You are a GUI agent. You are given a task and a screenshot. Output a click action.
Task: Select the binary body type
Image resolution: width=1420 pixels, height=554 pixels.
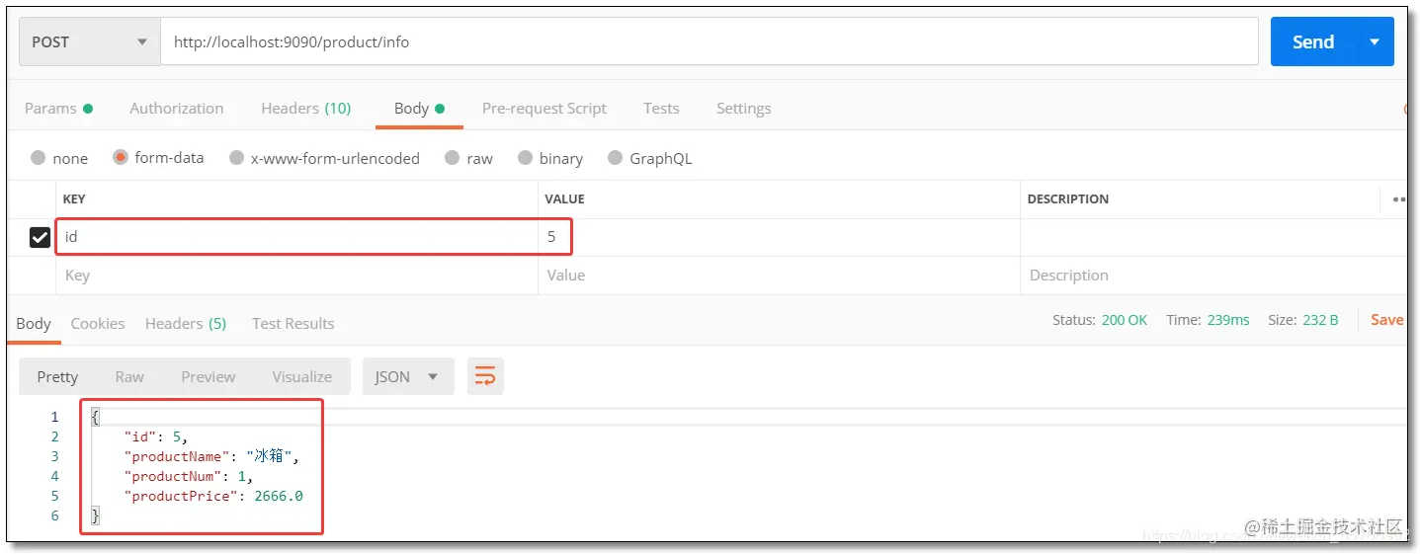point(549,158)
